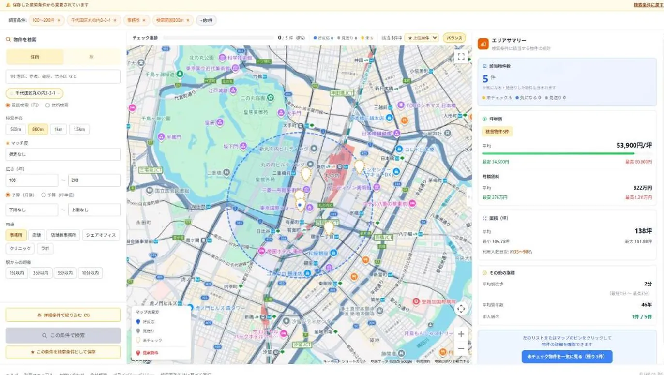Select 住所検索 radio button
Image resolution: width=664 pixels, height=375 pixels.
[47, 105]
